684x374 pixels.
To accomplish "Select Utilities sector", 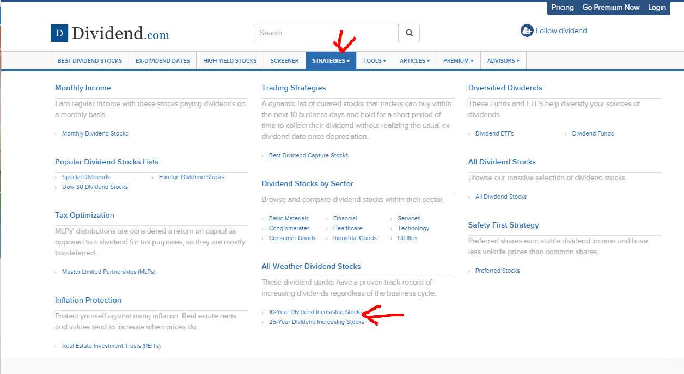I will 407,238.
